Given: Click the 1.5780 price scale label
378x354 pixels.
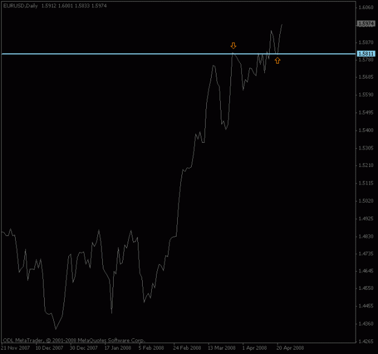Looking at the screenshot, I should point(366,60).
